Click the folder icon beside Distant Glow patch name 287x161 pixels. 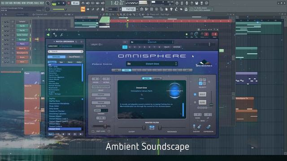[x=129, y=64]
